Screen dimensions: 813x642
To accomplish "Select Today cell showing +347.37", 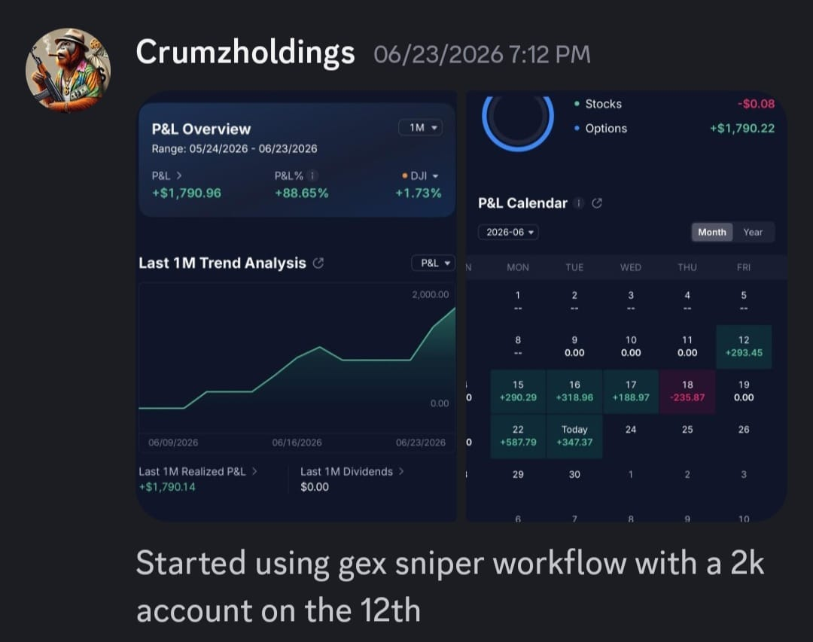I will point(574,436).
